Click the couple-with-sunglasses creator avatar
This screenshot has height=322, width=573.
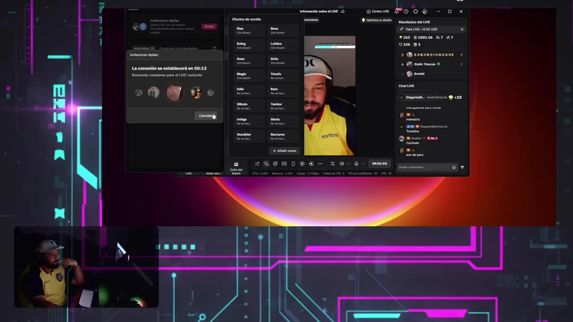pos(196,93)
